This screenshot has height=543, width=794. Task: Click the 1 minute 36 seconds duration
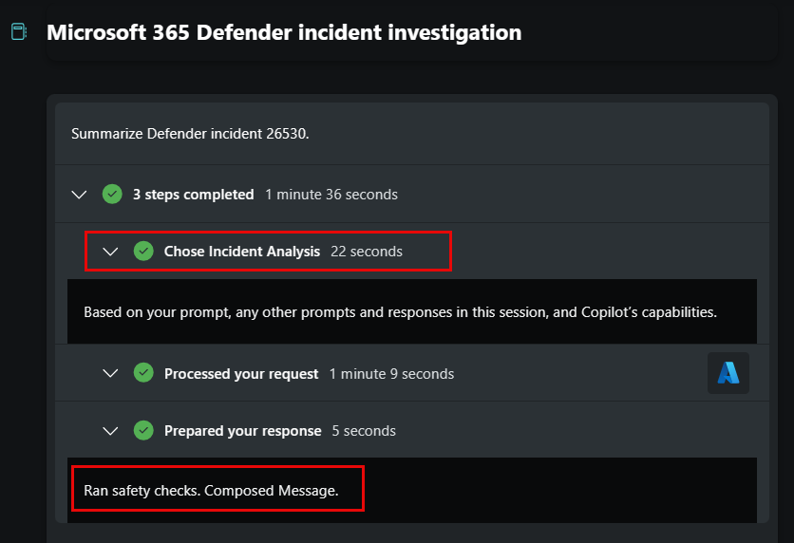pos(331,195)
